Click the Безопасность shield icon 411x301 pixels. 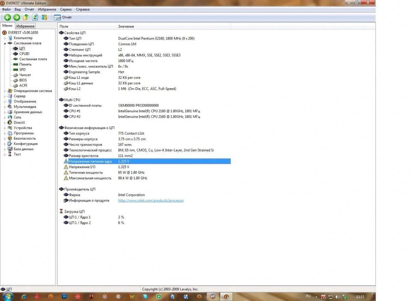pos(10,139)
